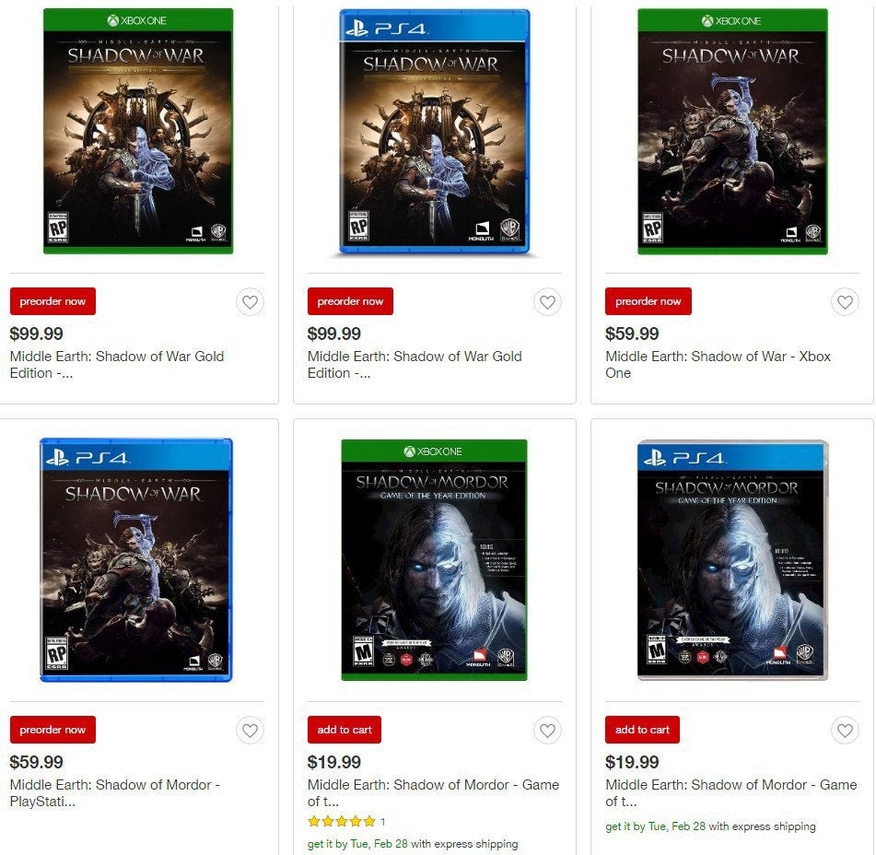This screenshot has height=855, width=876.
Task: View PS4 Shadow of Mordor GOTY cover image
Action: click(732, 560)
